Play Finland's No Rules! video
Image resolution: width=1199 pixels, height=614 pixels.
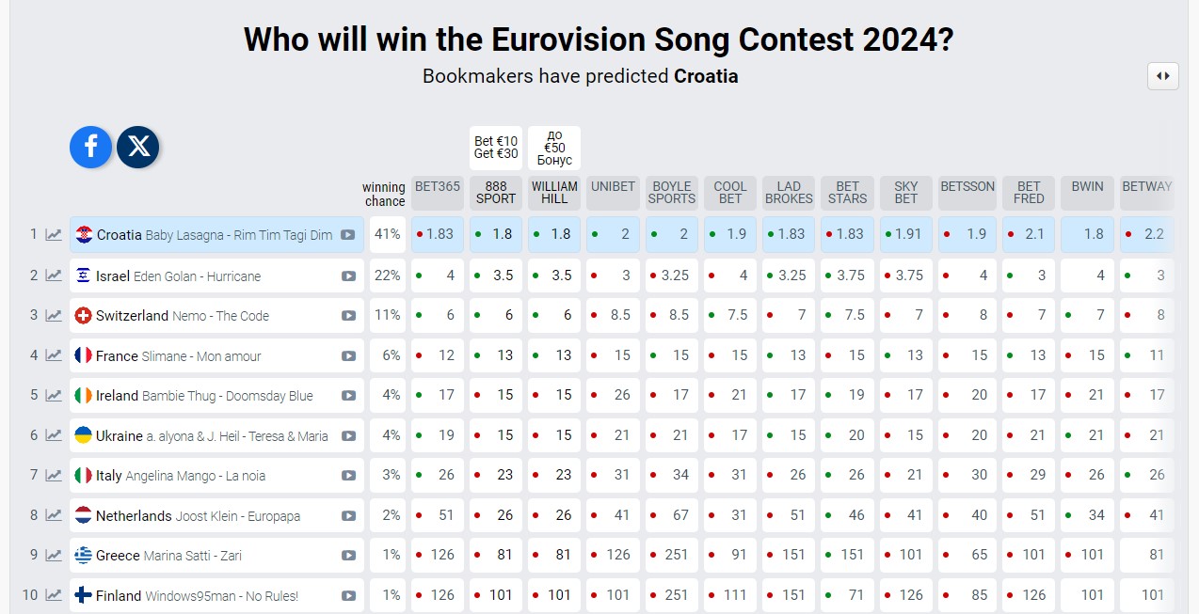[348, 595]
